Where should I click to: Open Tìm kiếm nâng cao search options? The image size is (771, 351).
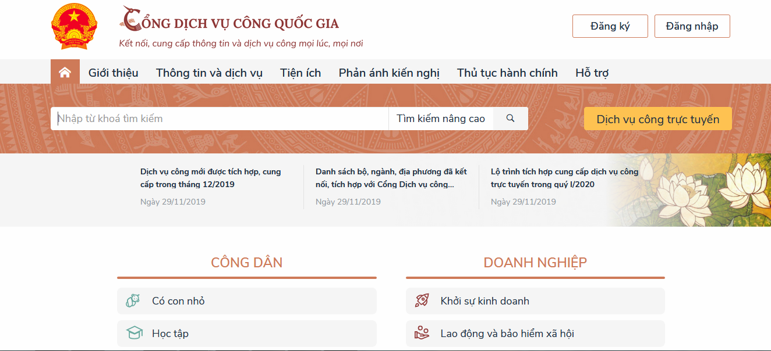pos(440,118)
